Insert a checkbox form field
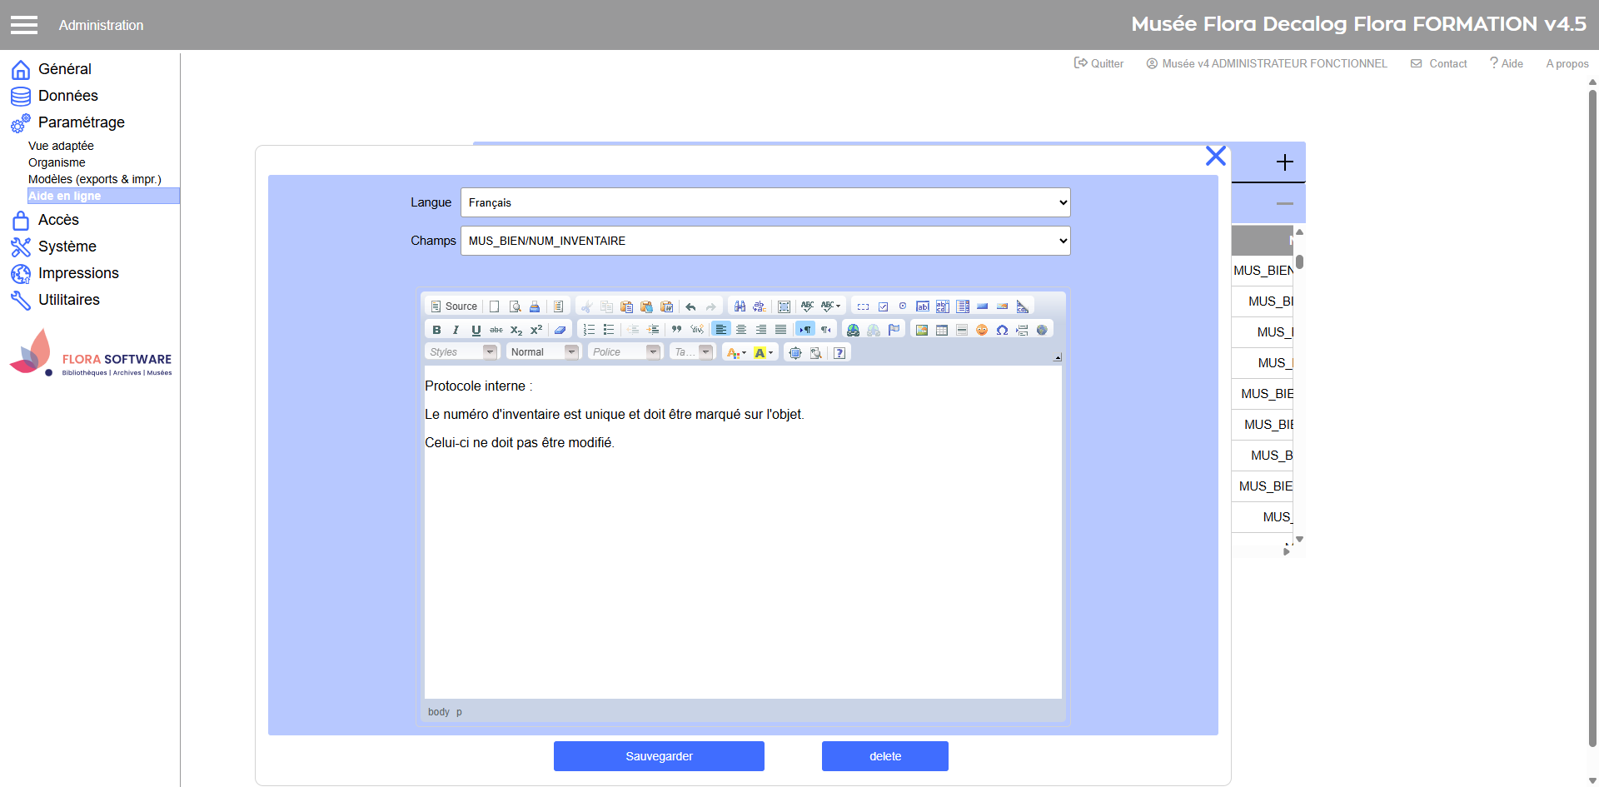The height and width of the screenshot is (787, 1599). [x=883, y=306]
